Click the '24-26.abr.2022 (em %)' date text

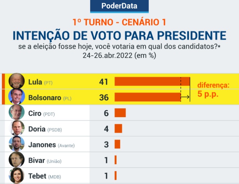[x=119, y=55]
